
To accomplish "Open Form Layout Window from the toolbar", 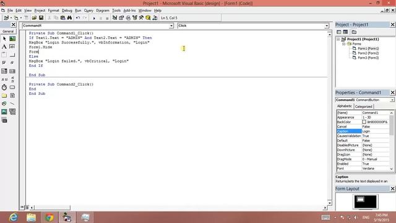I will 128,18.
